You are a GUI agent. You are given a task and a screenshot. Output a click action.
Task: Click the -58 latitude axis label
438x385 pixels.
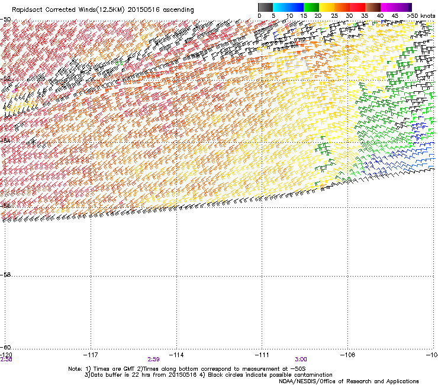coord(5,275)
